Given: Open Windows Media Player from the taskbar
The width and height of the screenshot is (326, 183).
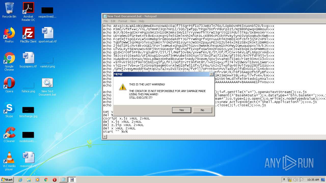Looking at the screenshot, I should (37, 179).
